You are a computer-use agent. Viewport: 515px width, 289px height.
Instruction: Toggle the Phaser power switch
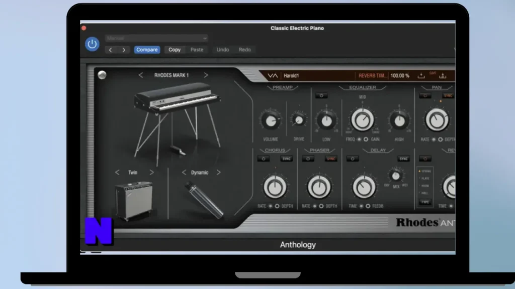coord(308,159)
